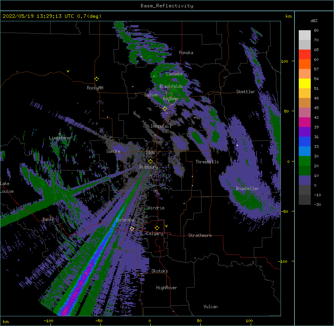
Task: Click the -30 value in the dBZ legend
Action: [x=317, y=204]
